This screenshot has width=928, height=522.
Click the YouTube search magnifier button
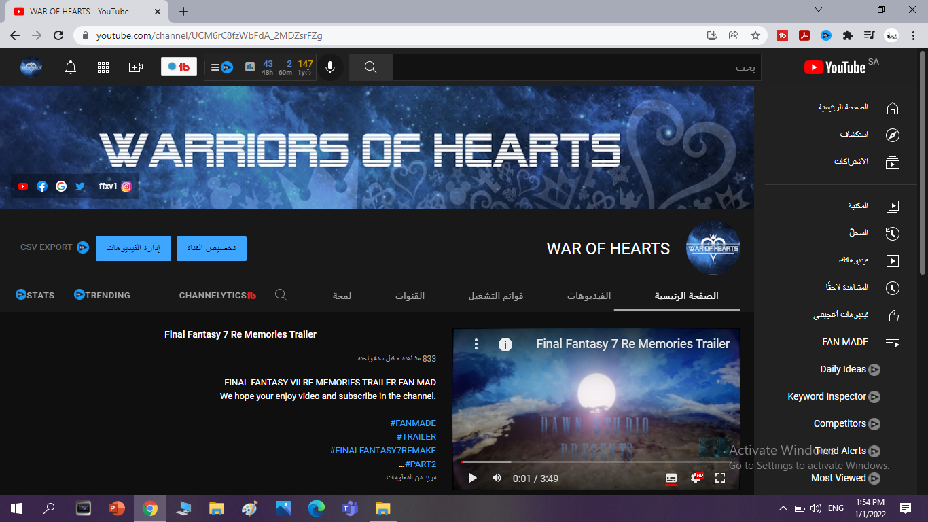[x=371, y=67]
